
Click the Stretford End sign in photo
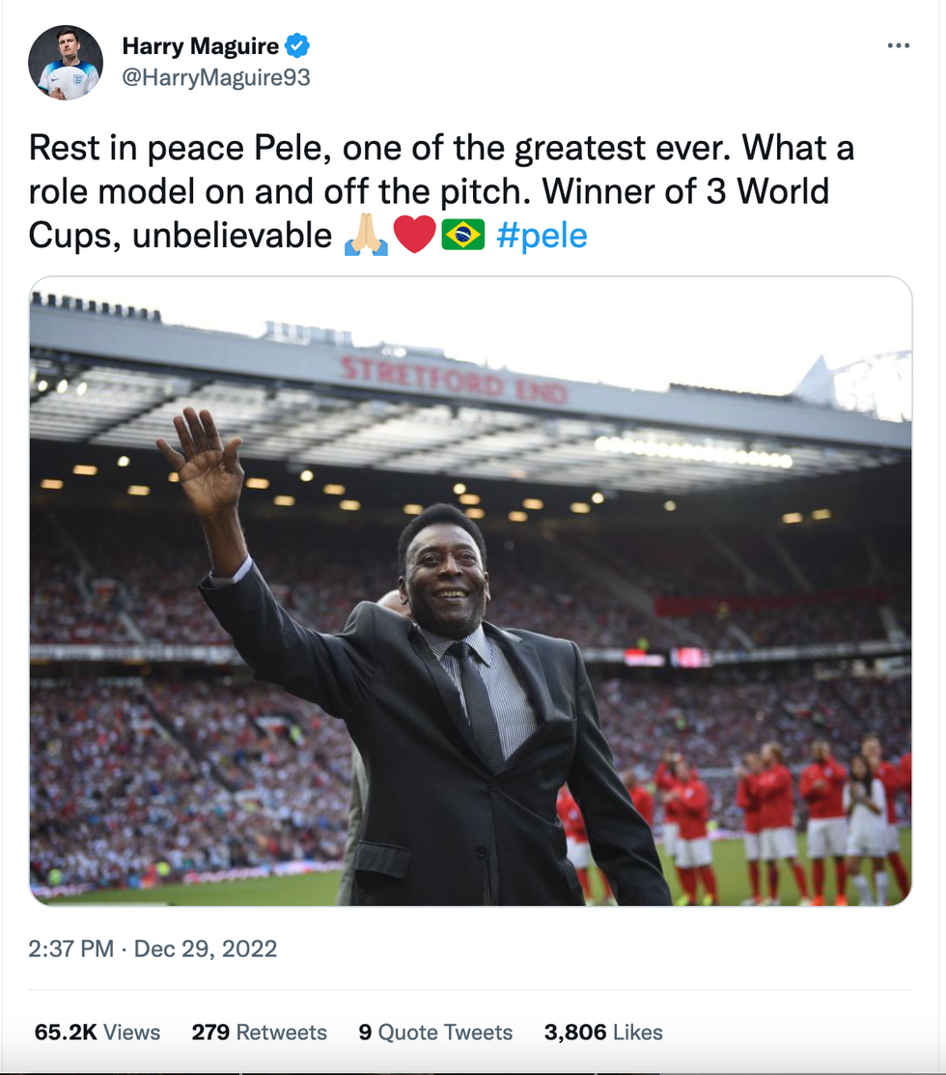click(x=454, y=379)
